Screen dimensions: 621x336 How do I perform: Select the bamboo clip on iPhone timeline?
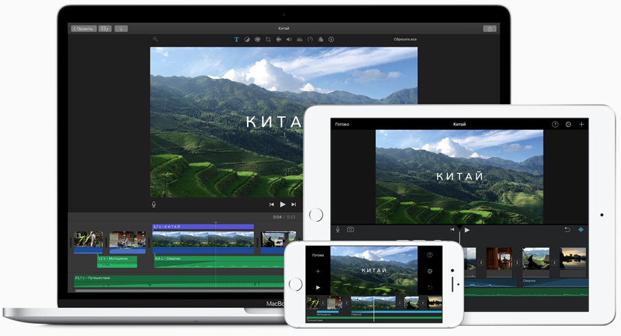tap(312, 303)
